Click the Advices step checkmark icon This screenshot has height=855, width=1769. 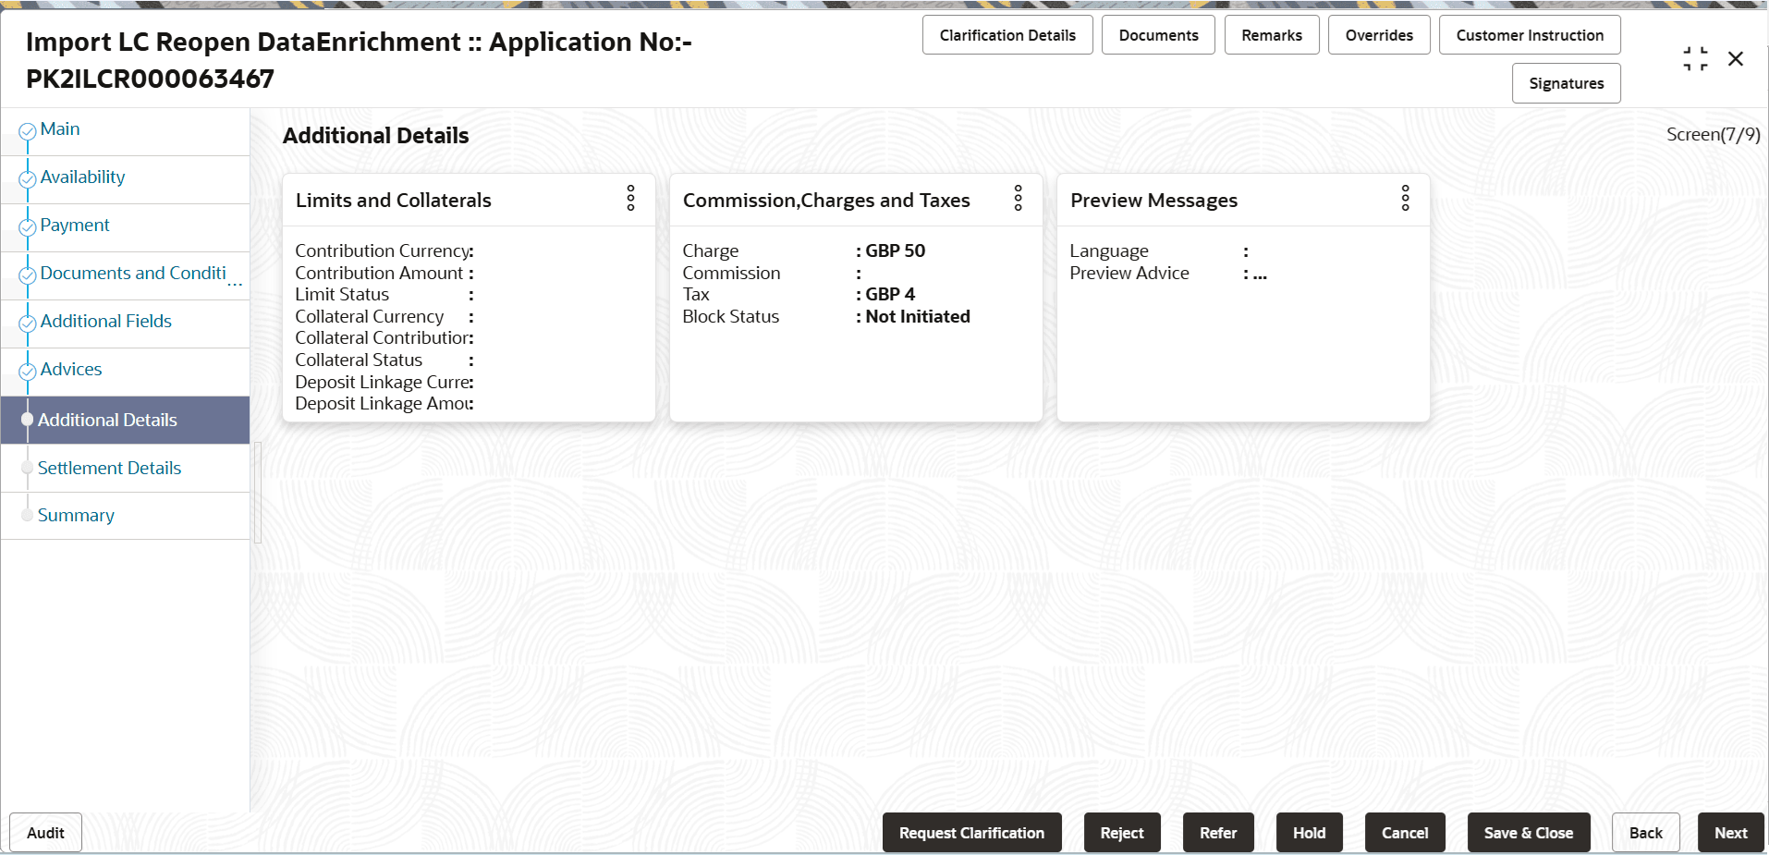28,372
